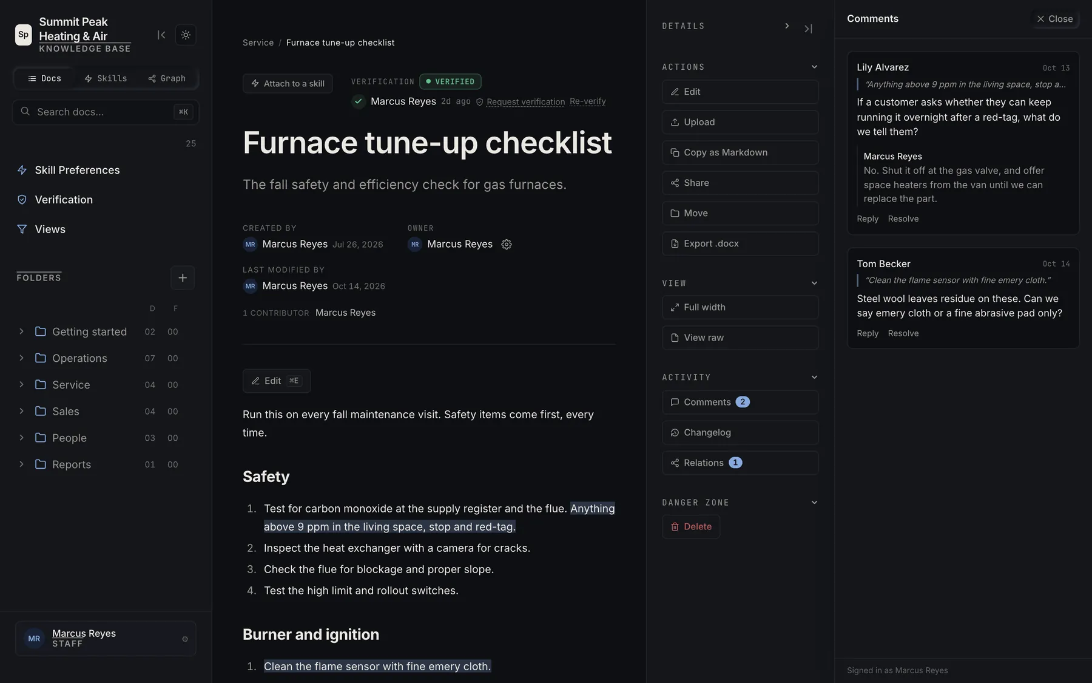Click the Re-verify link
The height and width of the screenshot is (683, 1092).
click(587, 101)
